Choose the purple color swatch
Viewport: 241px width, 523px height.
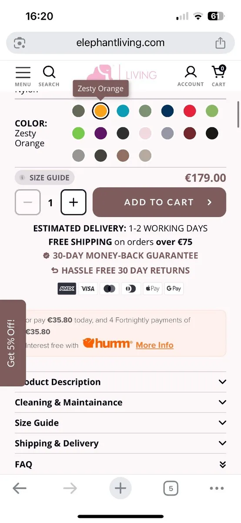point(100,133)
